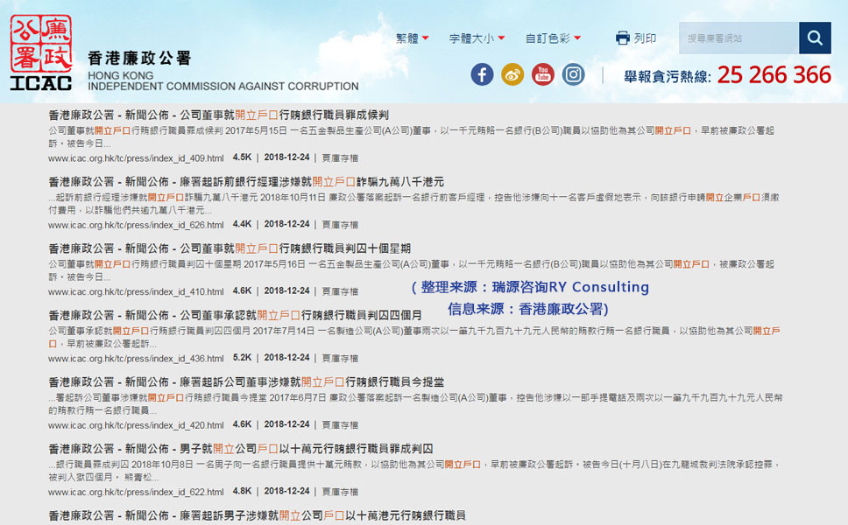Screen dimensions: 848x525
Task: Click the file size 4.8K value
Action: pos(243,491)
